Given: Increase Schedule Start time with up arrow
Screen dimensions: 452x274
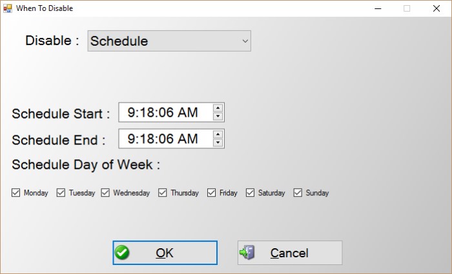Looking at the screenshot, I should pyautogui.click(x=218, y=108).
